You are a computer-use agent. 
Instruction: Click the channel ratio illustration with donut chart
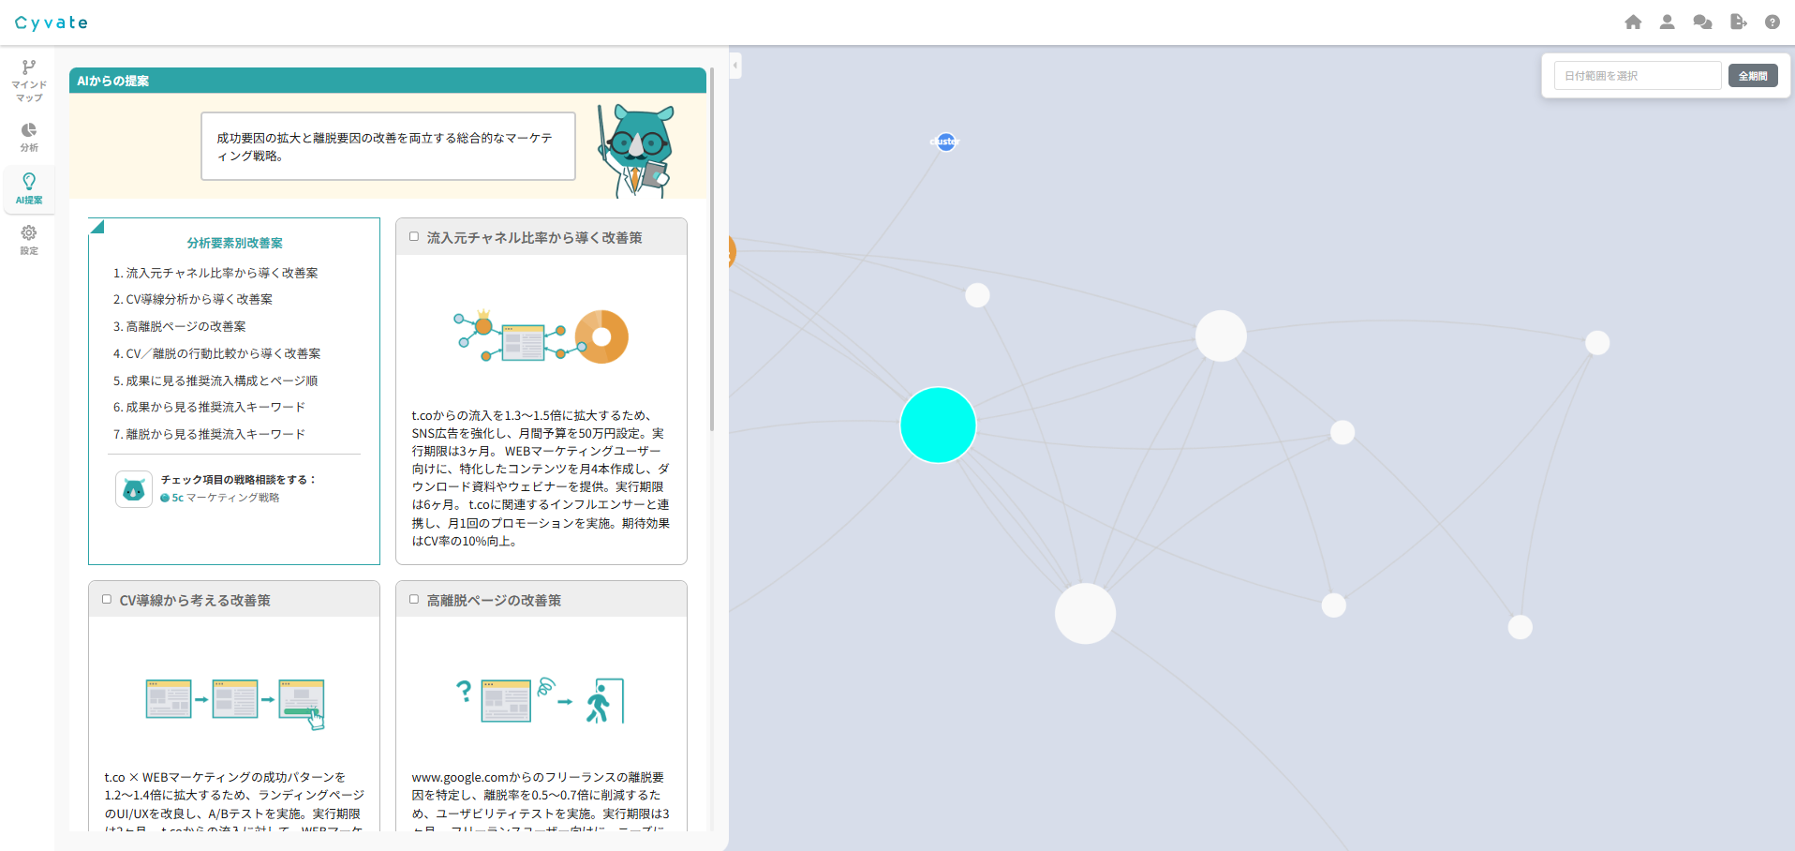[541, 336]
